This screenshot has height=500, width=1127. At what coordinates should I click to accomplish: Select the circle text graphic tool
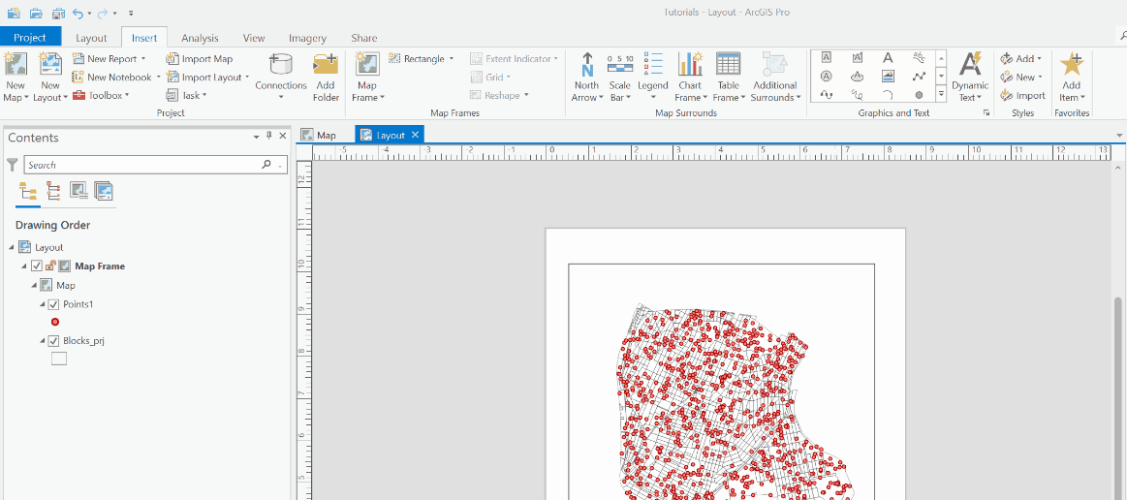(x=827, y=76)
